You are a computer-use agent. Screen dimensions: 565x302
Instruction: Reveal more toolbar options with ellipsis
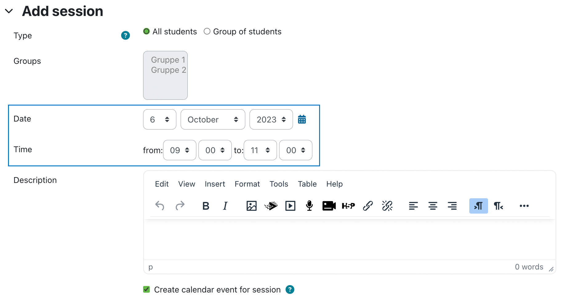(x=524, y=206)
